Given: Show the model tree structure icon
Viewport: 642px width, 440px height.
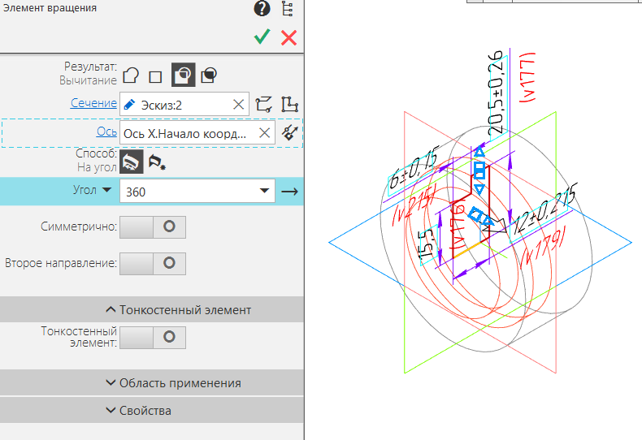Looking at the screenshot, I should 288,9.
